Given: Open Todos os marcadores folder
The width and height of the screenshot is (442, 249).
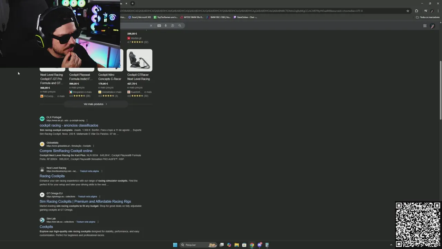Looking at the screenshot, I should click(428, 17).
